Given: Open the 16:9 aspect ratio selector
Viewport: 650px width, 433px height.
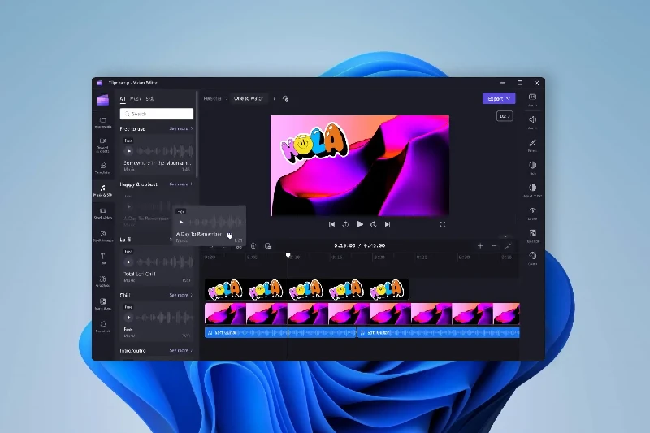Looking at the screenshot, I should pyautogui.click(x=505, y=116).
